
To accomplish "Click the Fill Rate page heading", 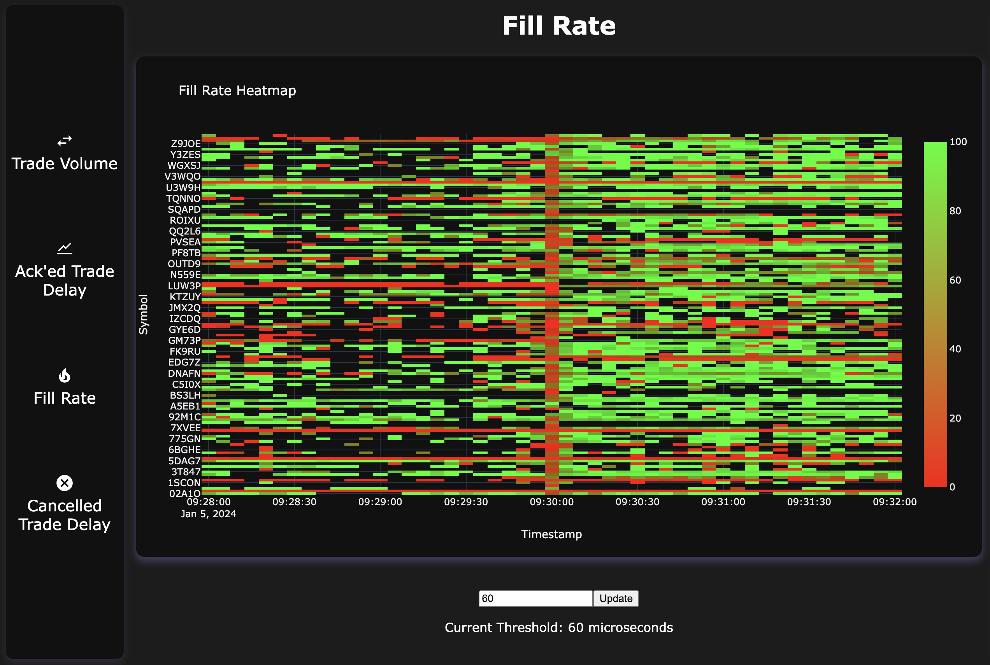I will pyautogui.click(x=559, y=26).
